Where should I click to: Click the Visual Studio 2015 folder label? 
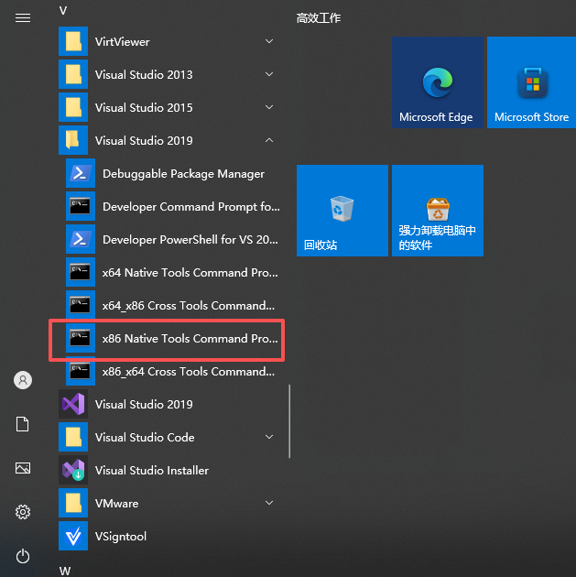coord(144,108)
